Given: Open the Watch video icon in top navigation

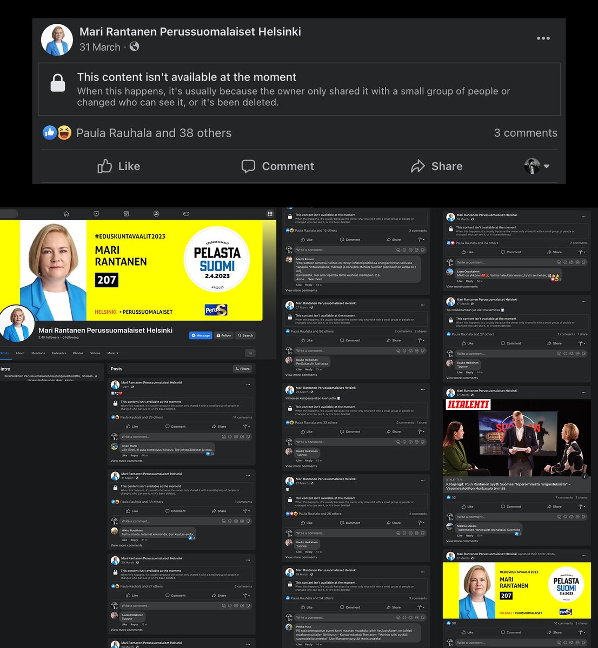Looking at the screenshot, I should (x=96, y=213).
